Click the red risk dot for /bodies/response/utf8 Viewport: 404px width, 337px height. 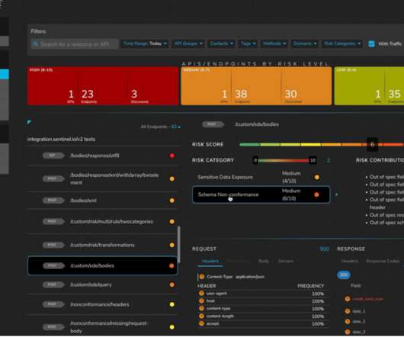click(x=172, y=156)
